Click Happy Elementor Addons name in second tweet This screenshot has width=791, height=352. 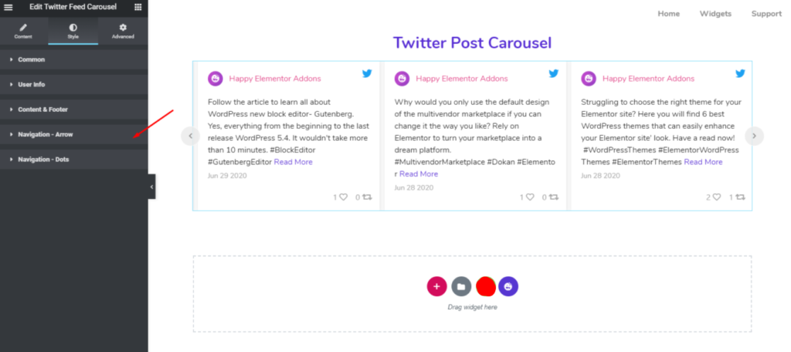[x=461, y=79]
